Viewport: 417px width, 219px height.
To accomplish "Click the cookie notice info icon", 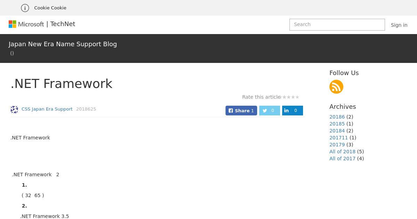I will [25, 8].
